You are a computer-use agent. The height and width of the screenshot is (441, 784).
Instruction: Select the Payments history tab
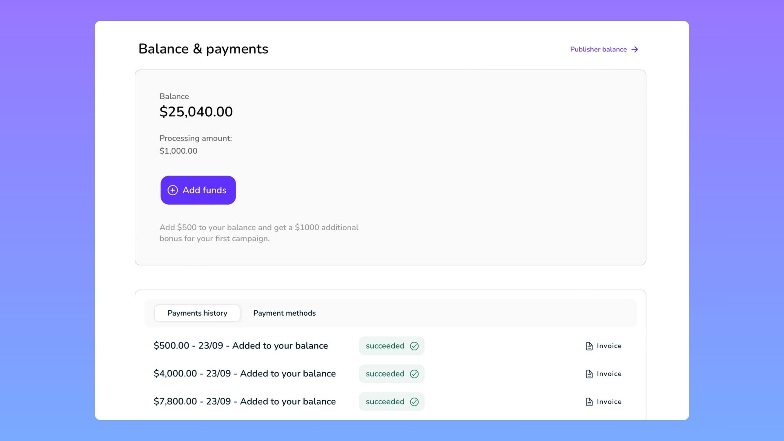pyautogui.click(x=197, y=313)
